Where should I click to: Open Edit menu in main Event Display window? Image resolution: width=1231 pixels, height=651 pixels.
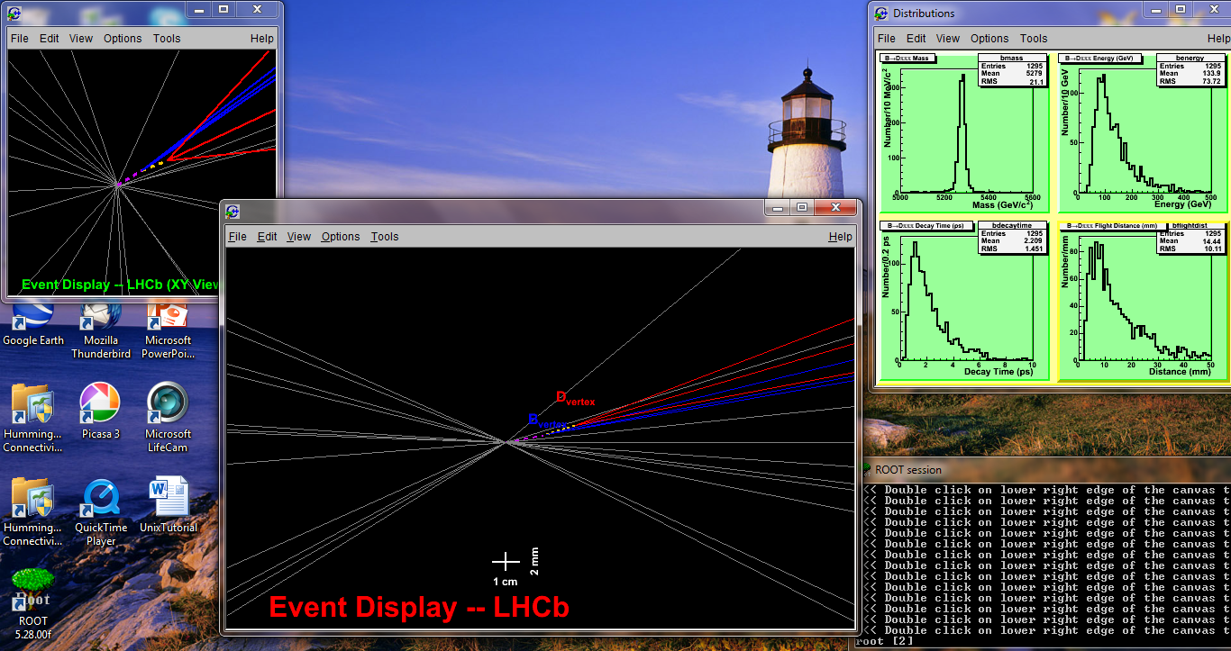tap(267, 237)
